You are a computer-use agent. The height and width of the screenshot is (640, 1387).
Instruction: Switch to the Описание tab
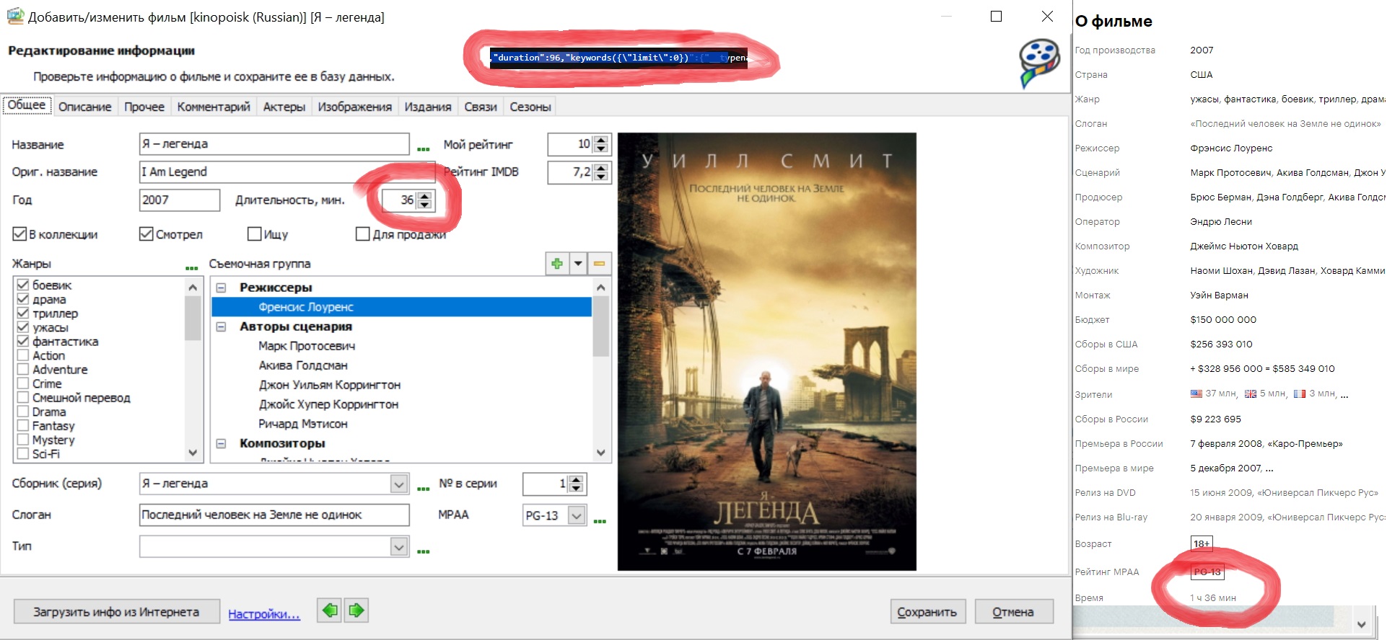coord(85,107)
